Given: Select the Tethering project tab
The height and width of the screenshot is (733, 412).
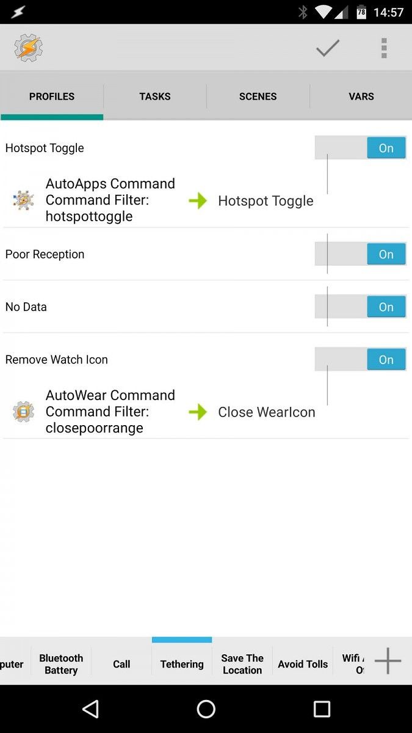Looking at the screenshot, I should (x=181, y=664).
